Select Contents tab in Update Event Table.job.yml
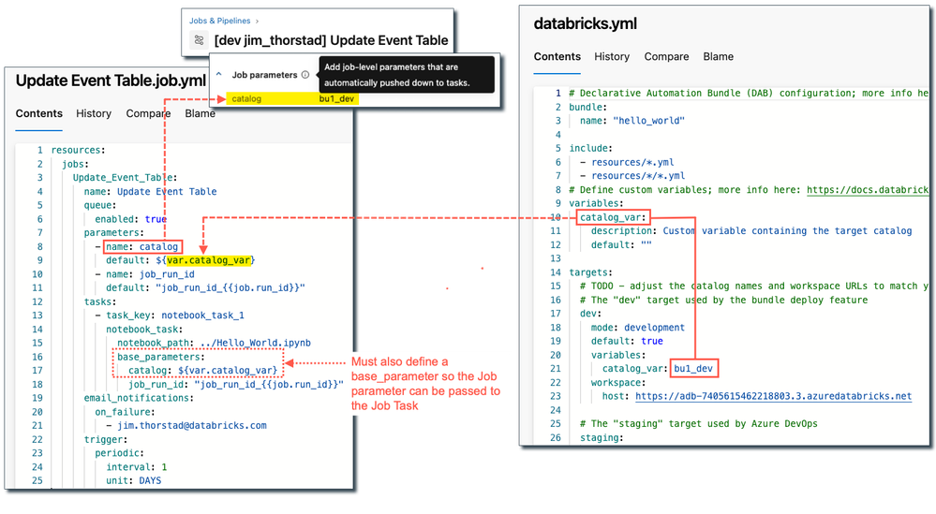This screenshot has height=514, width=936. [39, 113]
